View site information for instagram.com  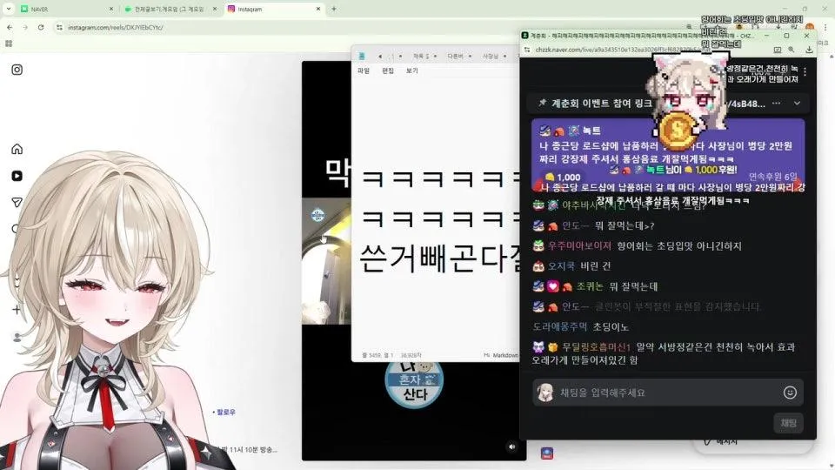59,27
